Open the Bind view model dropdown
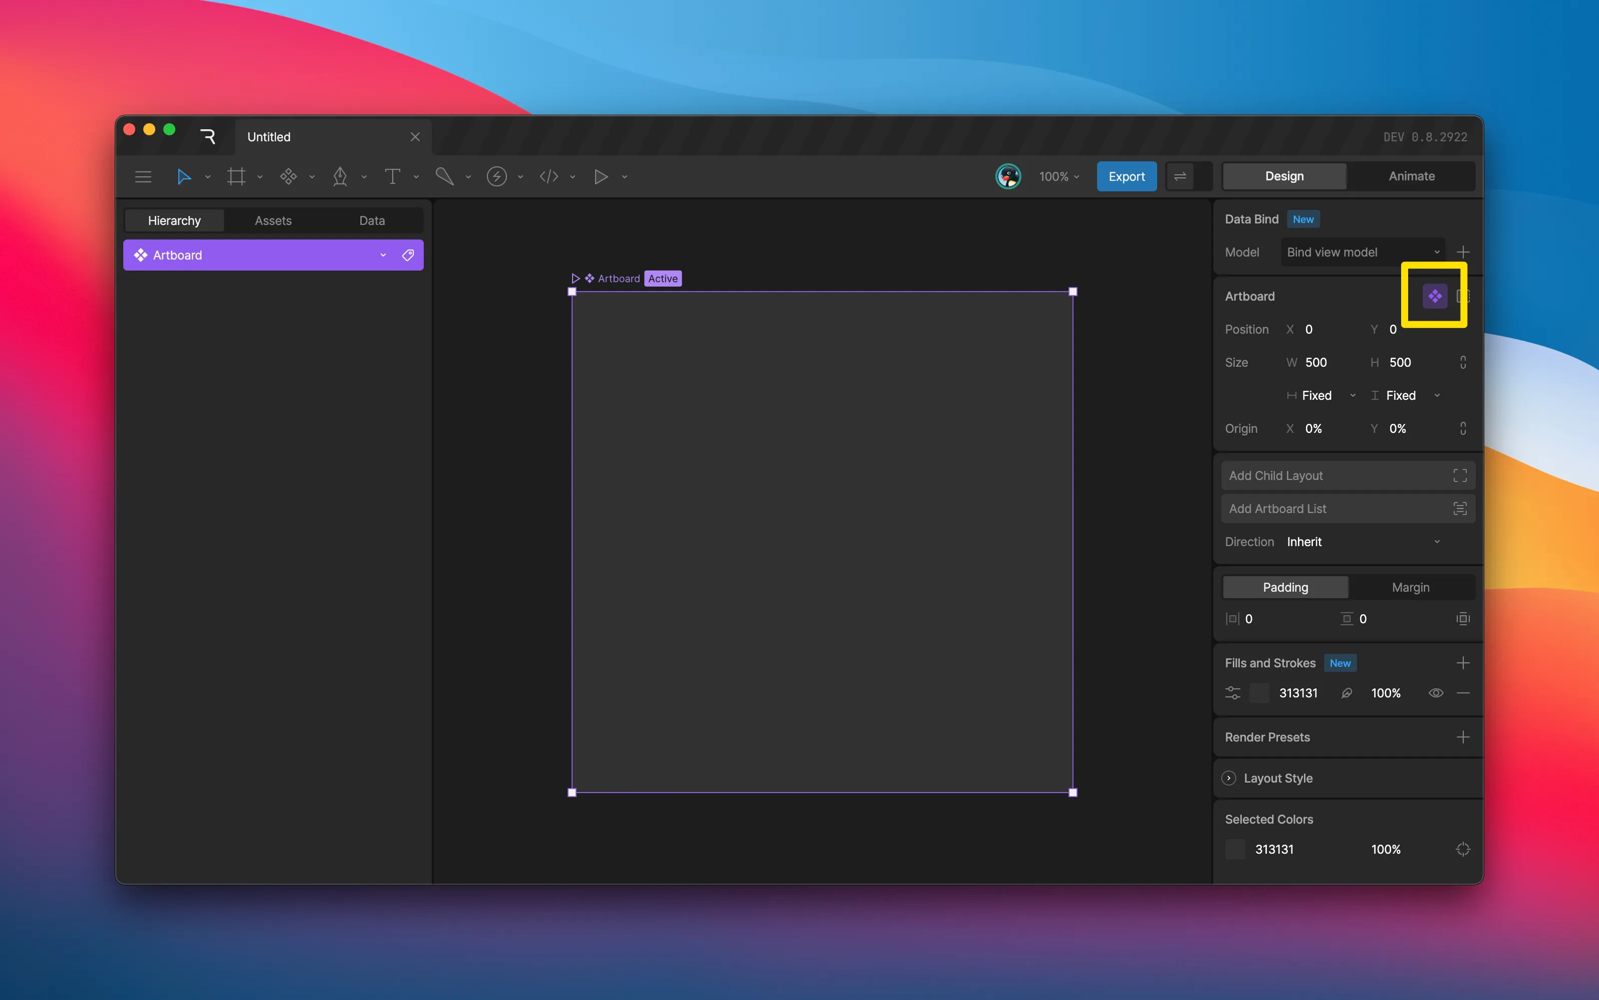The width and height of the screenshot is (1599, 1000). pyautogui.click(x=1362, y=252)
